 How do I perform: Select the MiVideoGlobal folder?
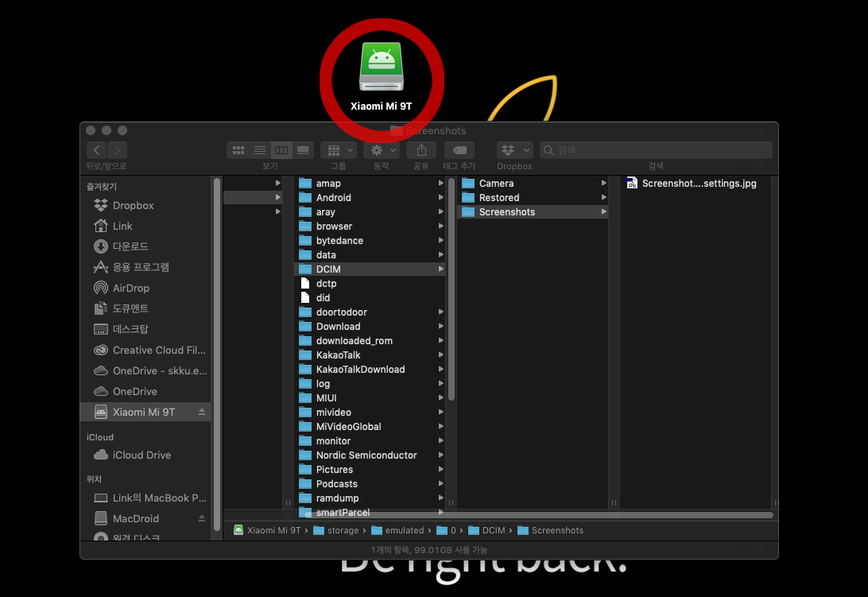pos(370,427)
